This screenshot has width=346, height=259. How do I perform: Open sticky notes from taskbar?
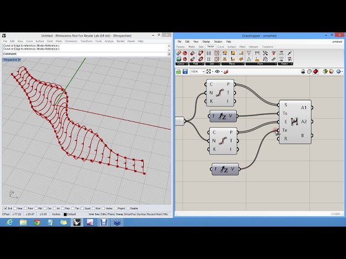click(x=64, y=222)
